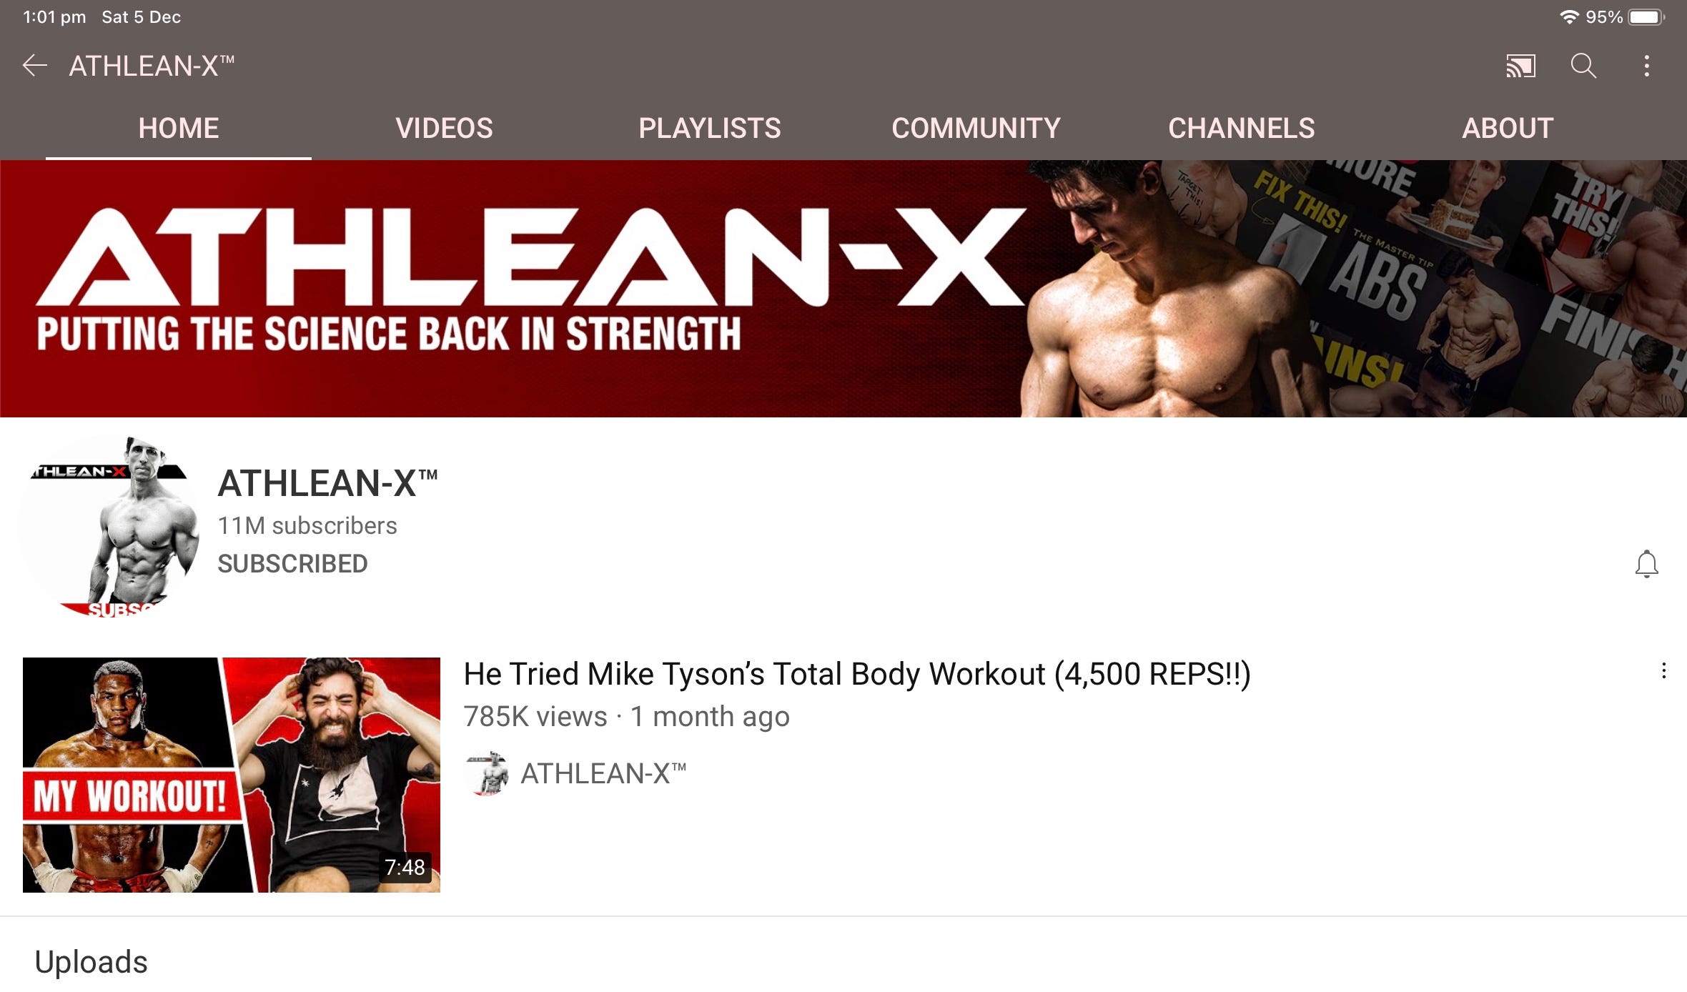Viewport: 1687px width, 992px height.
Task: Check the battery icon in status bar
Action: (1646, 17)
